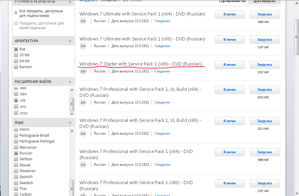The width and height of the screenshot is (299, 196).
Task: Click ISO icon for Windows 7 Ultimate x86
Action: (x=83, y=46)
